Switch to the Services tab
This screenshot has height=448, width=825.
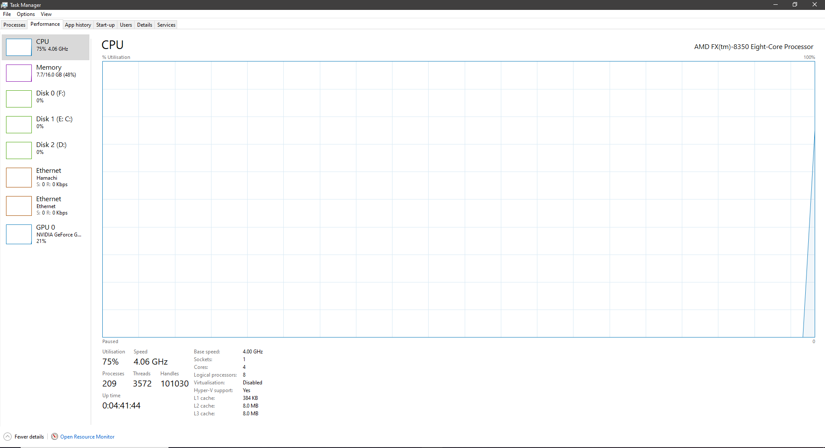coord(166,25)
